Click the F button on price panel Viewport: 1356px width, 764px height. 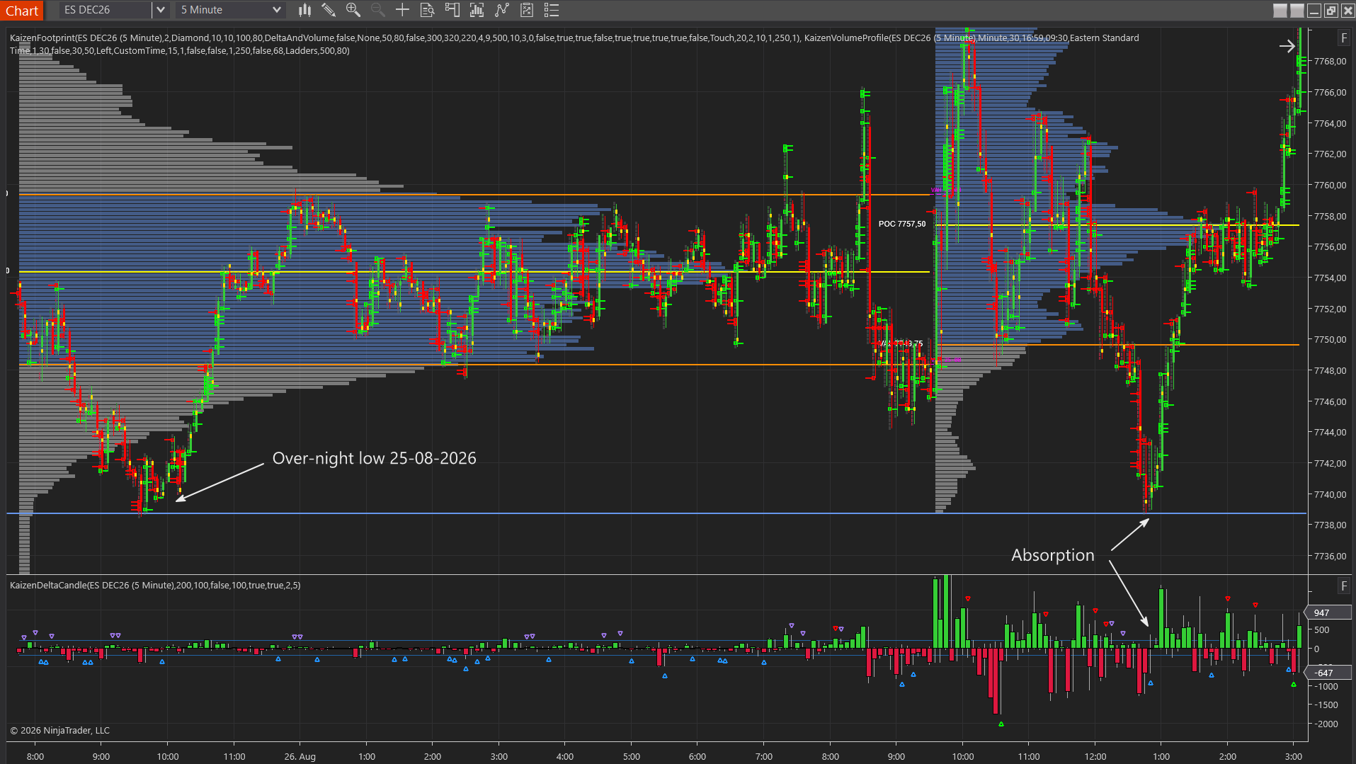pyautogui.click(x=1343, y=38)
